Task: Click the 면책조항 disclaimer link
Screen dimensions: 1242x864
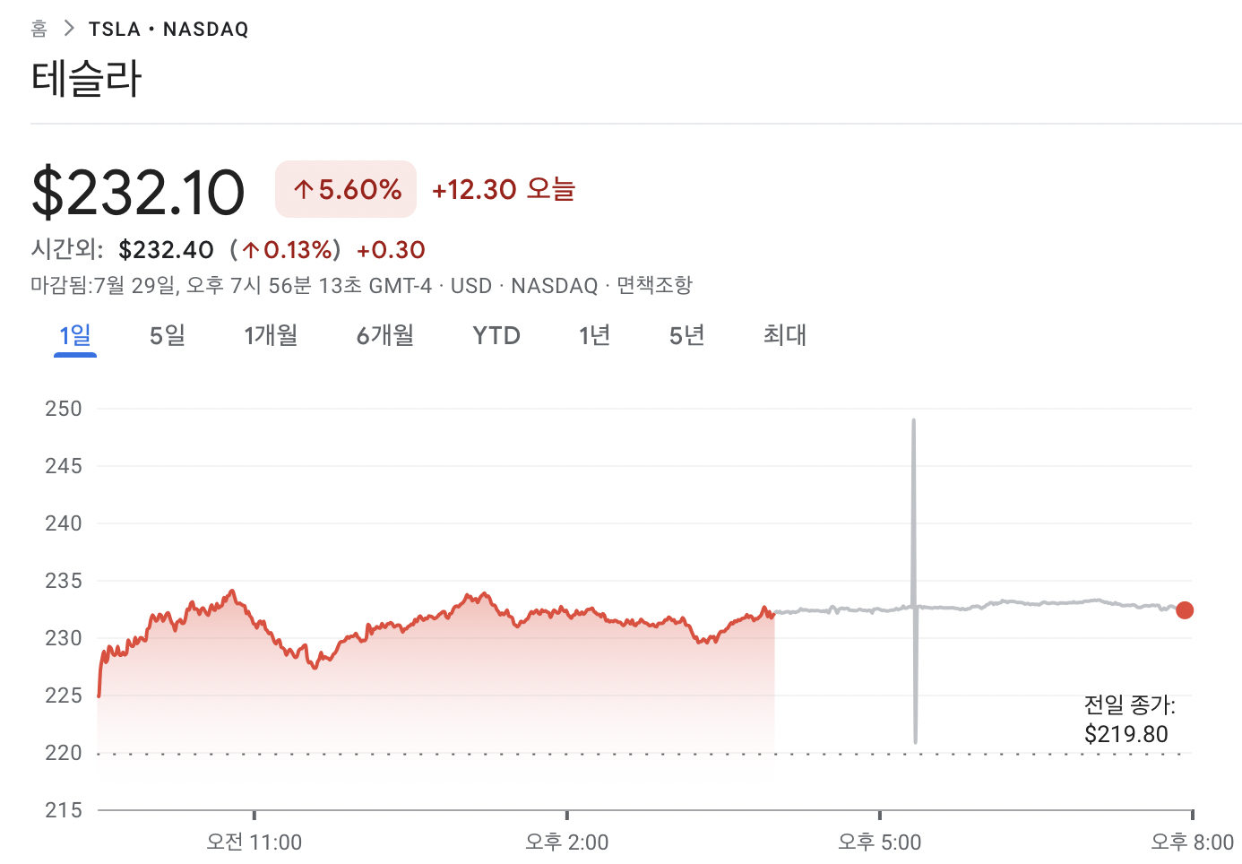Action: coord(655,285)
